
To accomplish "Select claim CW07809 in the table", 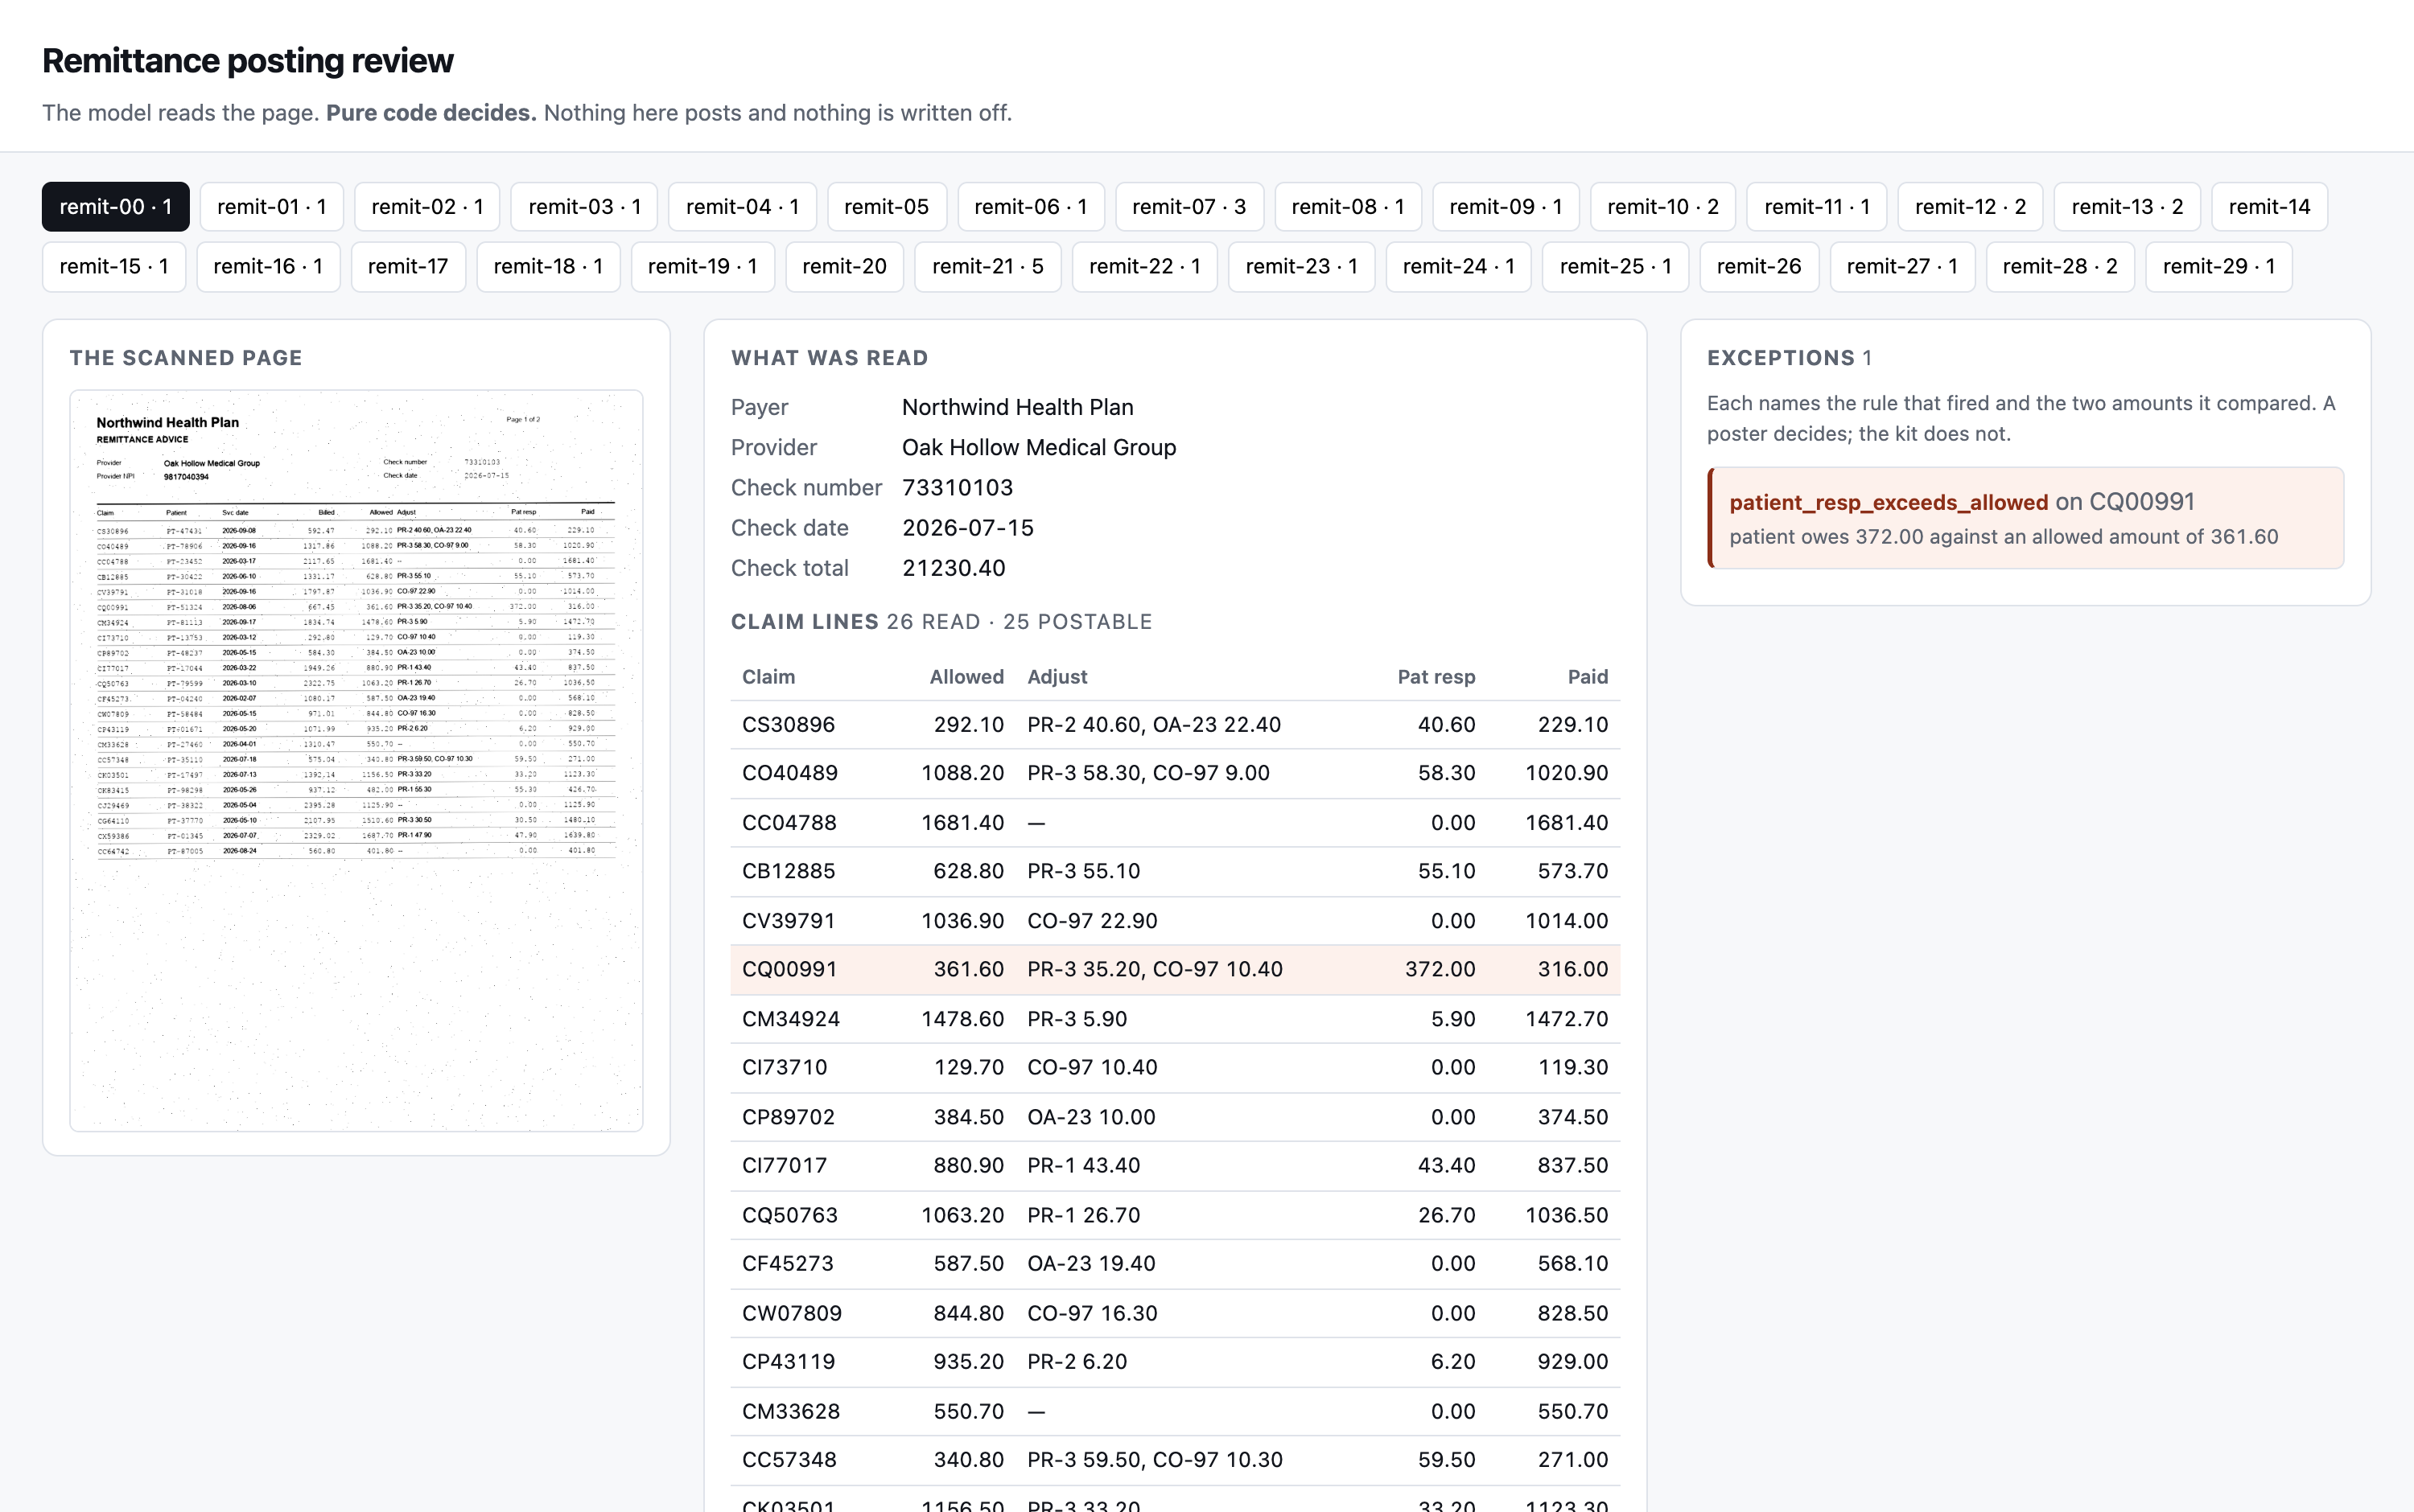I will 1175,1313.
